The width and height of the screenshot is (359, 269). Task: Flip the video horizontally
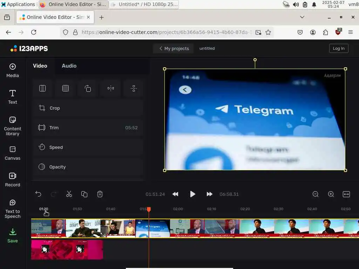111,88
